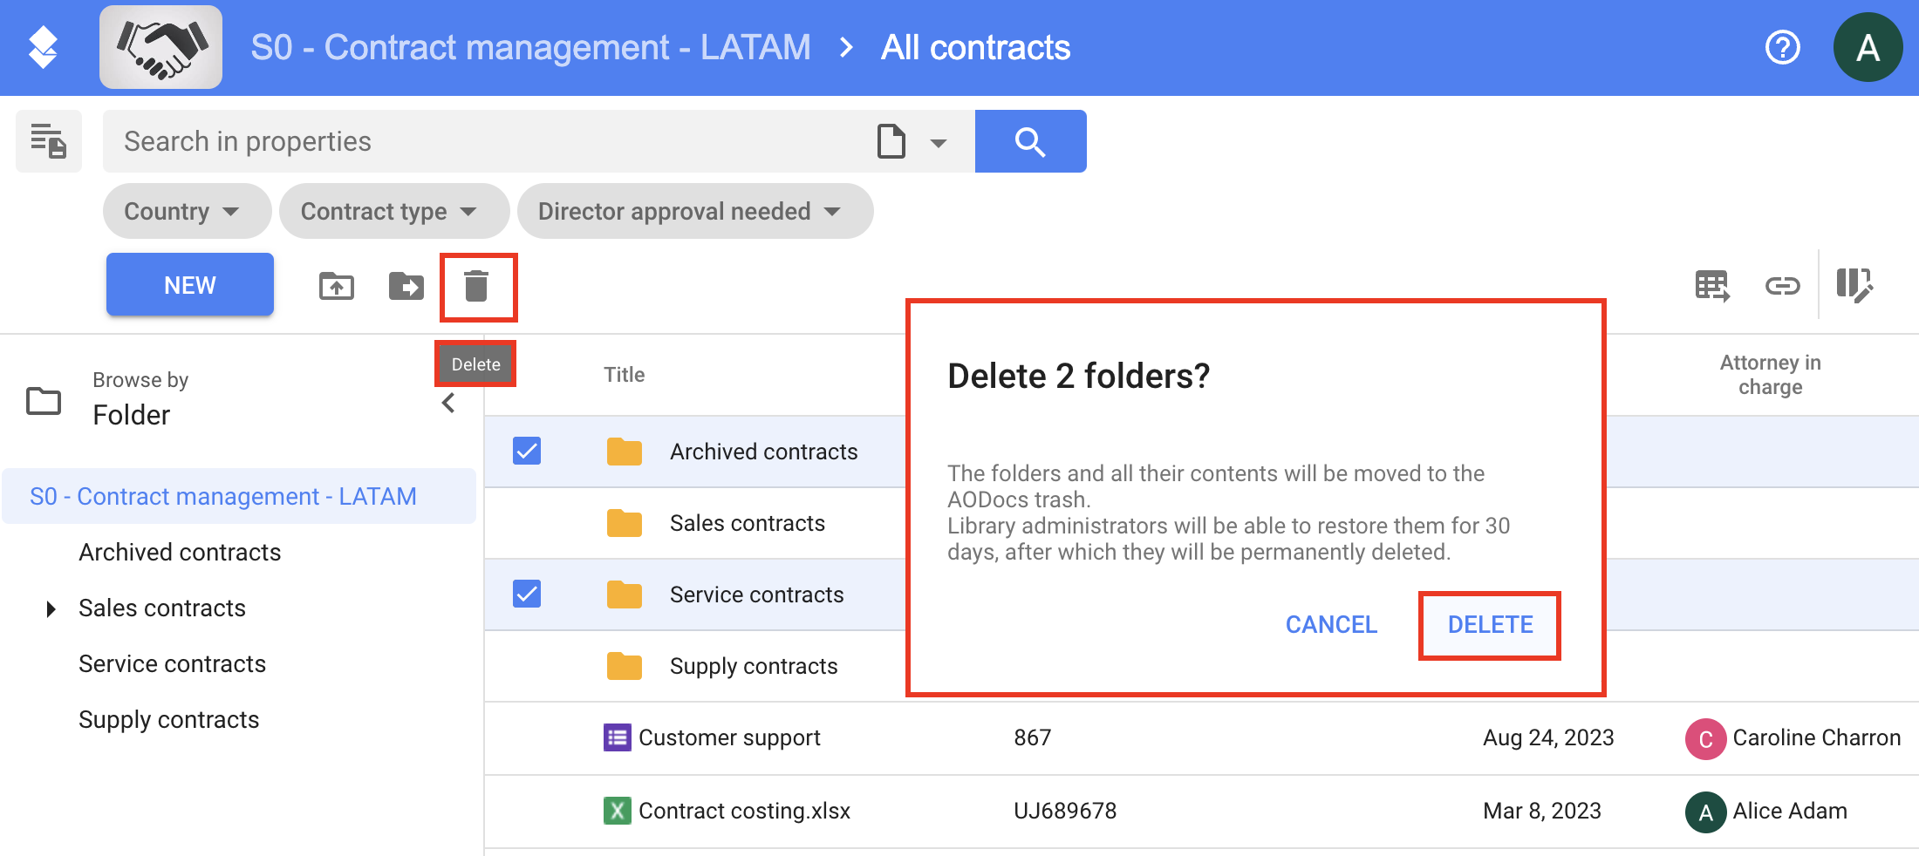Click the copy link icon
The height and width of the screenshot is (856, 1919).
point(1782,286)
